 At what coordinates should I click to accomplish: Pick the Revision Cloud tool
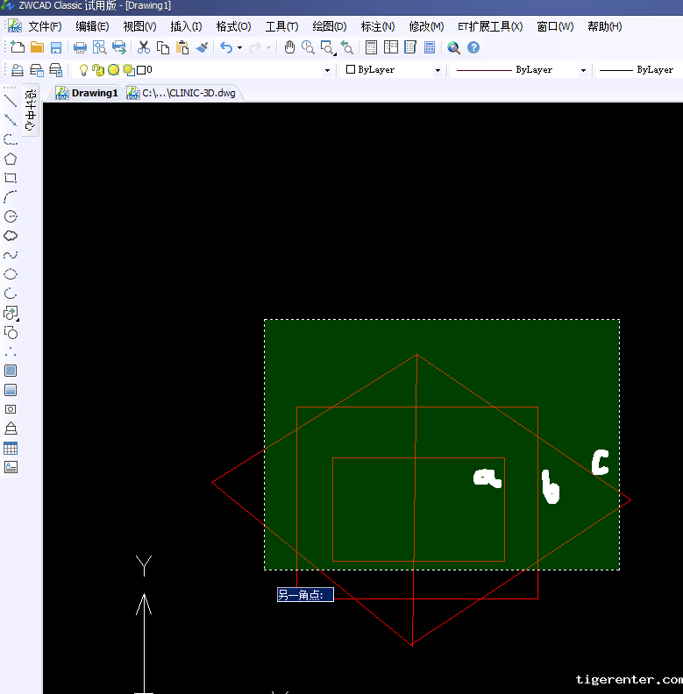pos(11,236)
